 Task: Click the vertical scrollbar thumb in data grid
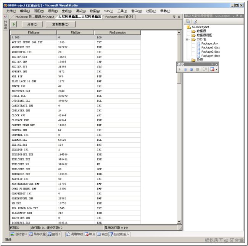pos(179,59)
